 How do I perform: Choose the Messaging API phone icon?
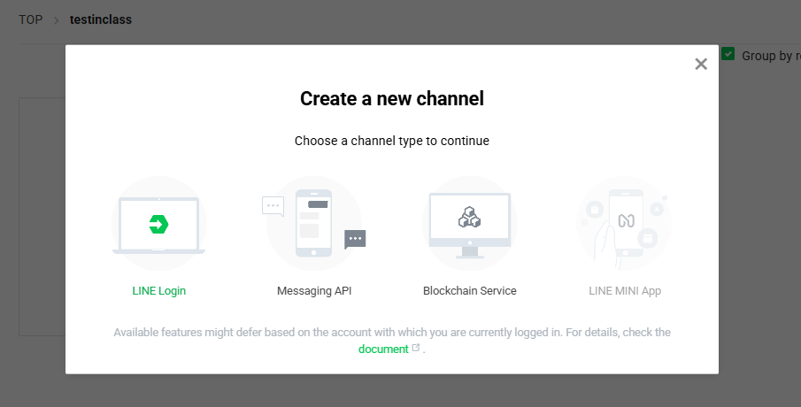point(313,224)
